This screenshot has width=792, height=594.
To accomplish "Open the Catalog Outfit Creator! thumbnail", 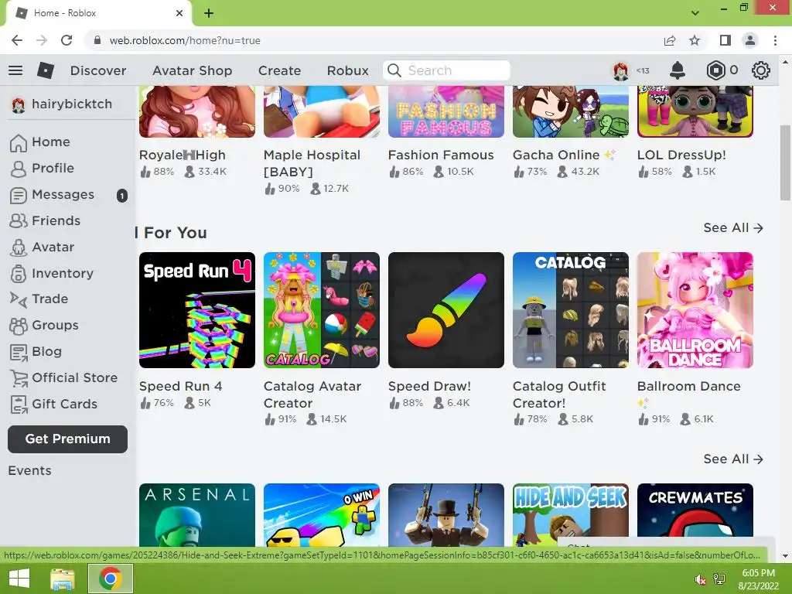I will [571, 310].
